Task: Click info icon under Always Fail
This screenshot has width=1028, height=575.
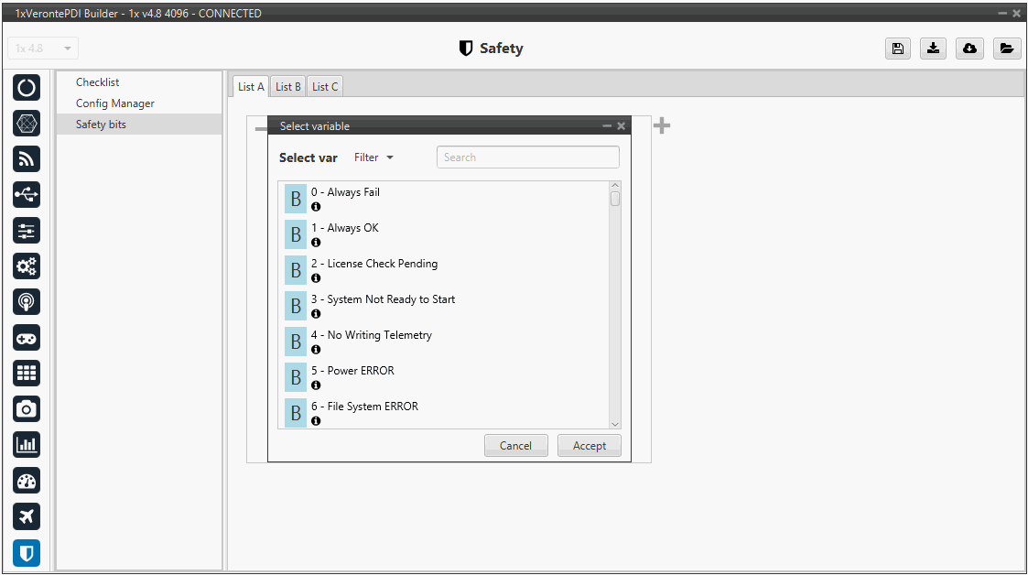Action: click(x=316, y=207)
